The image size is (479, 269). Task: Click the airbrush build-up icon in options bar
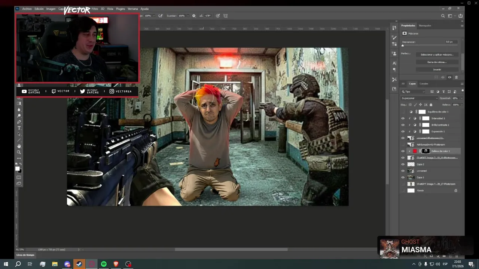click(x=161, y=16)
